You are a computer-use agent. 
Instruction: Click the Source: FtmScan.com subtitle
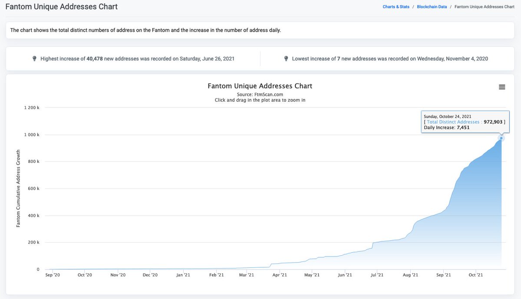(x=260, y=94)
